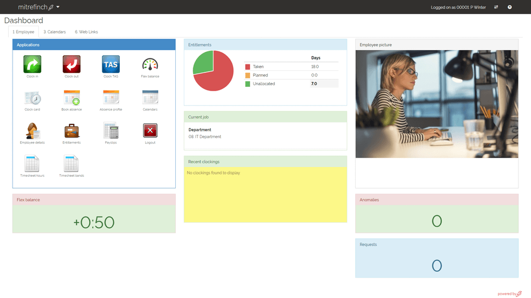Image resolution: width=531 pixels, height=298 pixels.
Task: Open the Timesheet bands application
Action: 72,163
